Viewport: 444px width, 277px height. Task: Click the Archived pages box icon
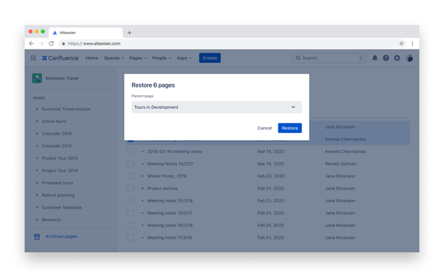pos(37,237)
